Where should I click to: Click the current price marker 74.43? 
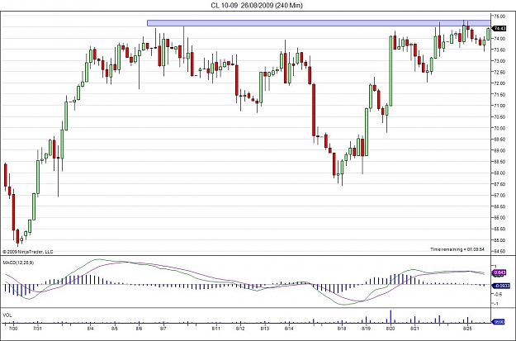pos(499,29)
